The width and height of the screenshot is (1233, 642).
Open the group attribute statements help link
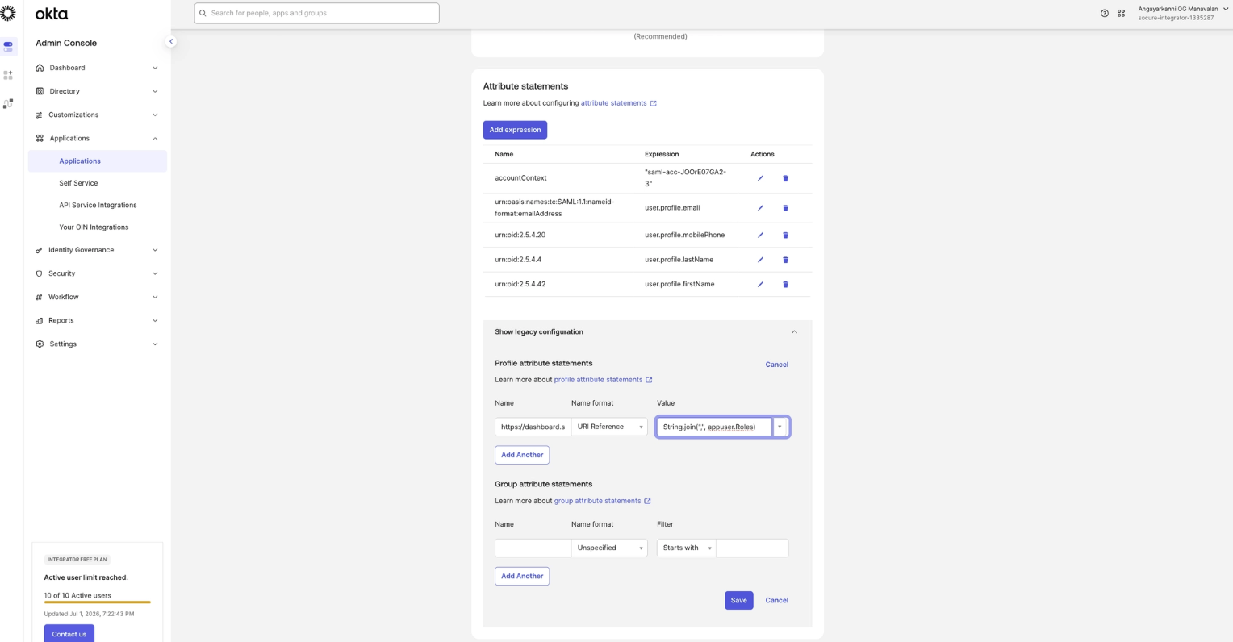pyautogui.click(x=602, y=501)
